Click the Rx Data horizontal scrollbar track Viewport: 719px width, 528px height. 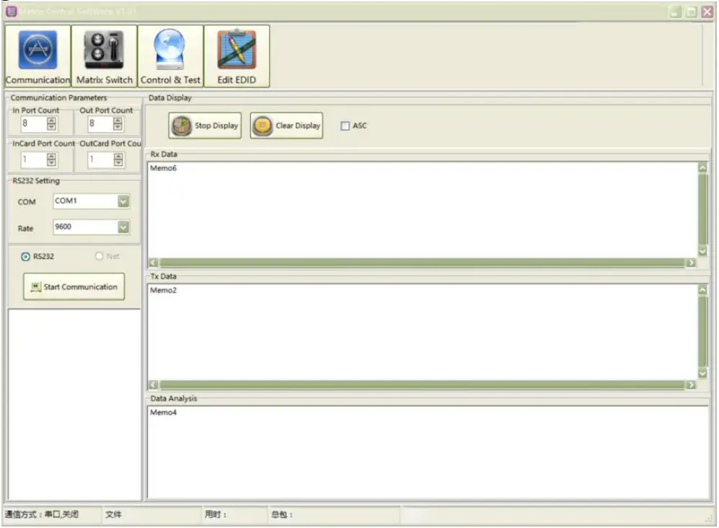[x=422, y=263]
